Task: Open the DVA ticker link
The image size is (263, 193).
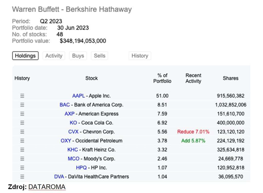Action: pos(59,177)
